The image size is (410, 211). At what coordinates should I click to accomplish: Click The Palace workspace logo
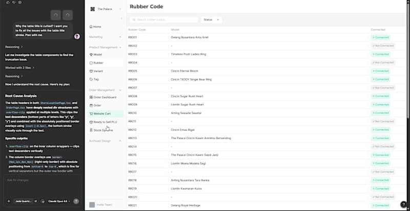(x=93, y=9)
